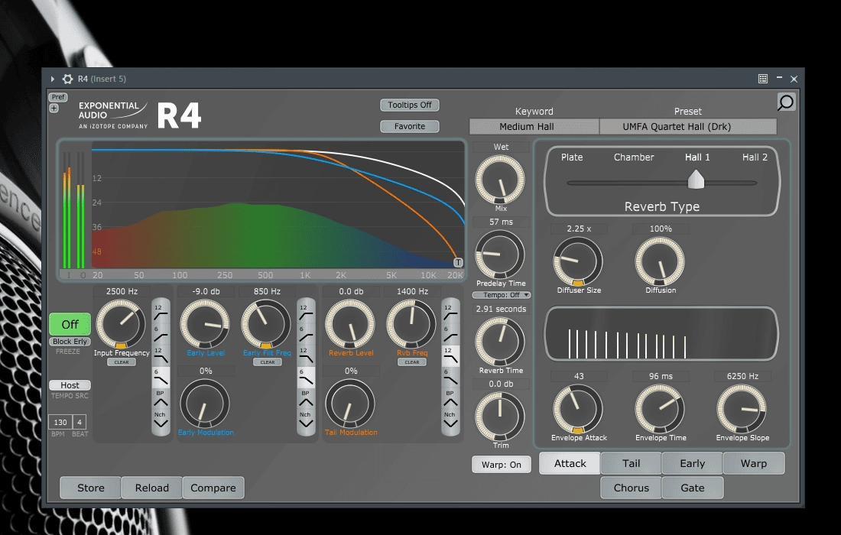This screenshot has width=841, height=535.
Task: Click the BEAT field showing 4
Action: [x=80, y=422]
